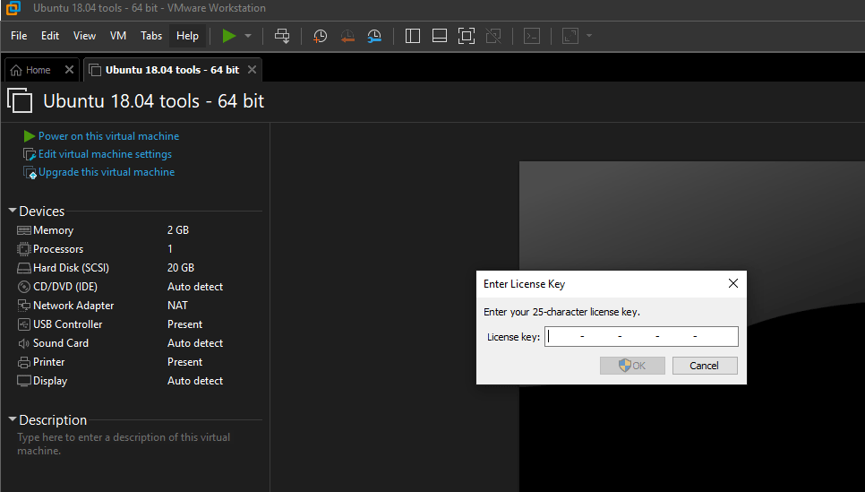
Task: Click the 2 GB memory value
Action: click(x=178, y=230)
